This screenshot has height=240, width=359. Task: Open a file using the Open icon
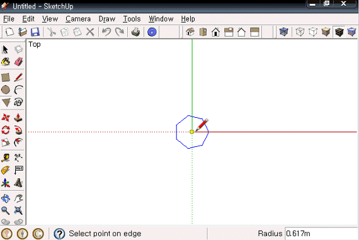click(23, 32)
